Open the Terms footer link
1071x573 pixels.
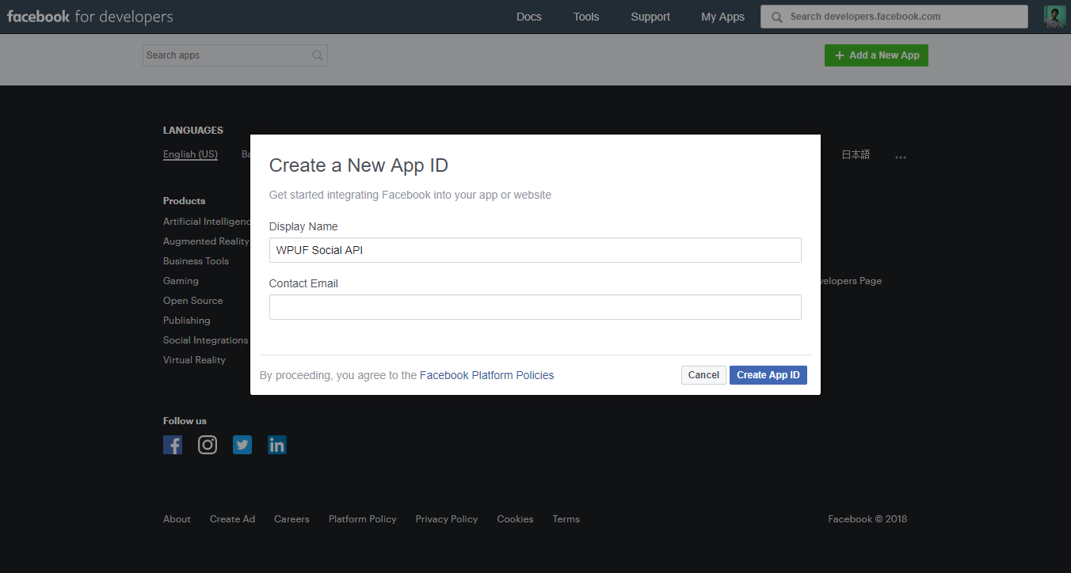click(x=566, y=519)
